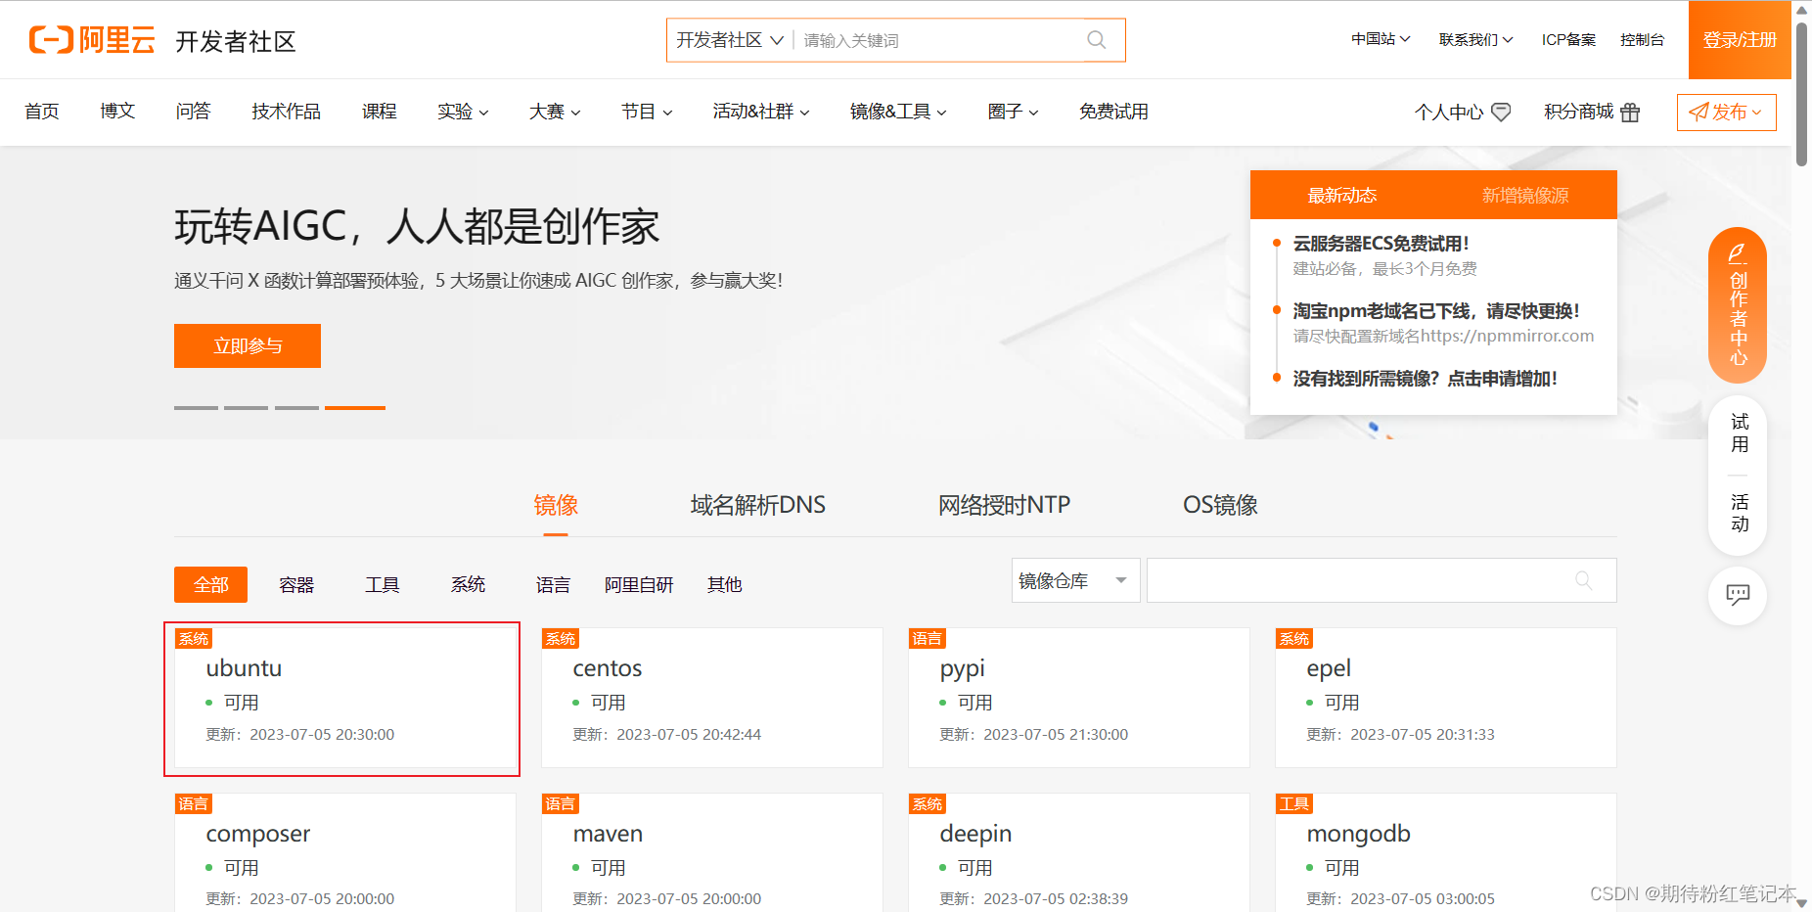1812x912 pixels.
Task: Filter mirrors by 其他
Action: pyautogui.click(x=724, y=585)
